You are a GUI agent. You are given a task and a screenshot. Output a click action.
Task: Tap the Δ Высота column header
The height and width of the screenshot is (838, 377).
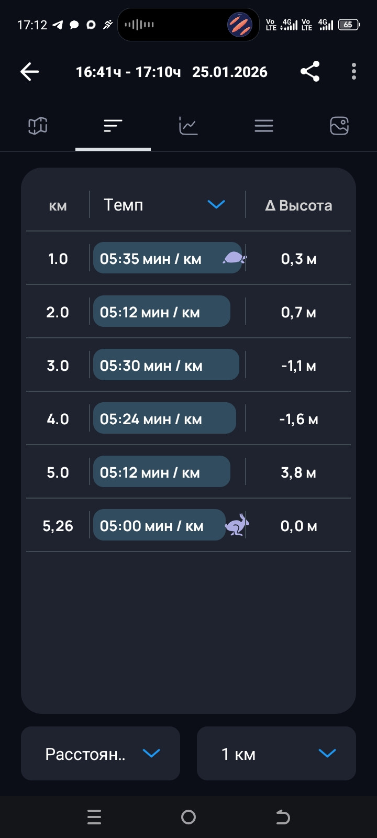pos(298,205)
